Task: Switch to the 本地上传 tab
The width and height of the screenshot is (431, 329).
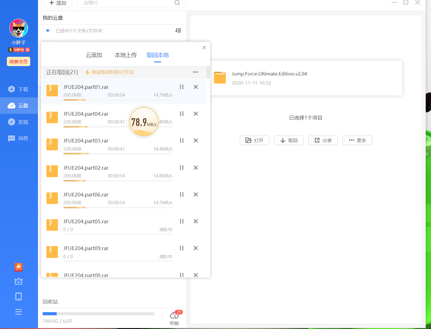Action: [126, 55]
